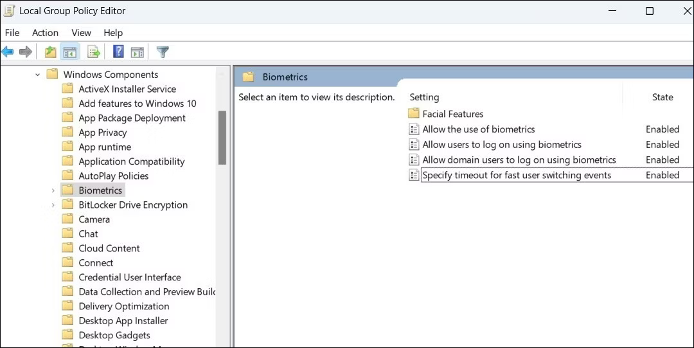Click the Forward arrow toolbar icon
The width and height of the screenshot is (694, 348).
click(x=26, y=52)
